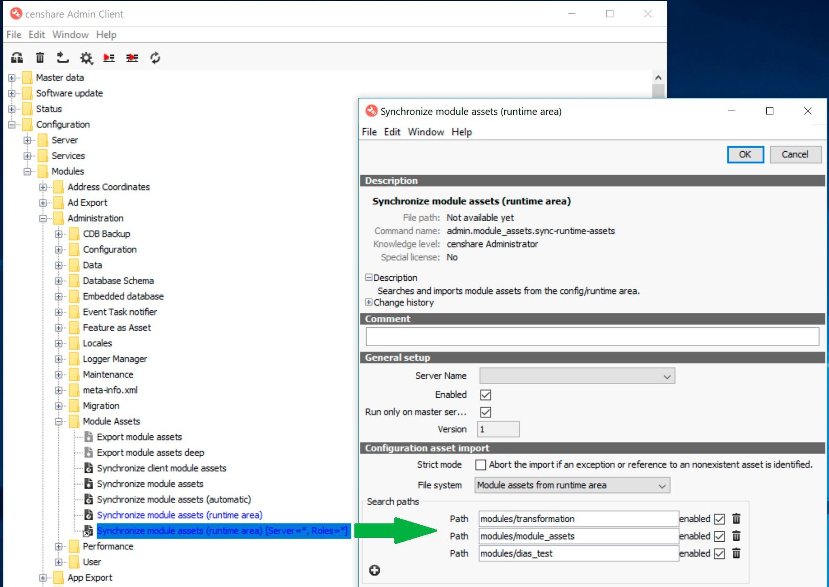
Task: Uncheck enabled for modules/module_assets path
Action: [x=719, y=536]
